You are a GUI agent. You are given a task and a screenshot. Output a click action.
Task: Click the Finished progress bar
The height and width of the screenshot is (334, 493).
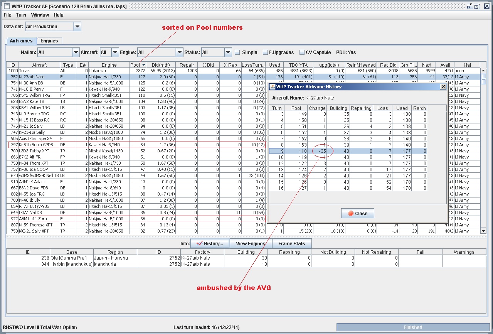[413, 327]
